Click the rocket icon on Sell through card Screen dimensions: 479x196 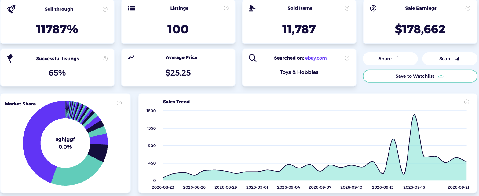point(11,9)
